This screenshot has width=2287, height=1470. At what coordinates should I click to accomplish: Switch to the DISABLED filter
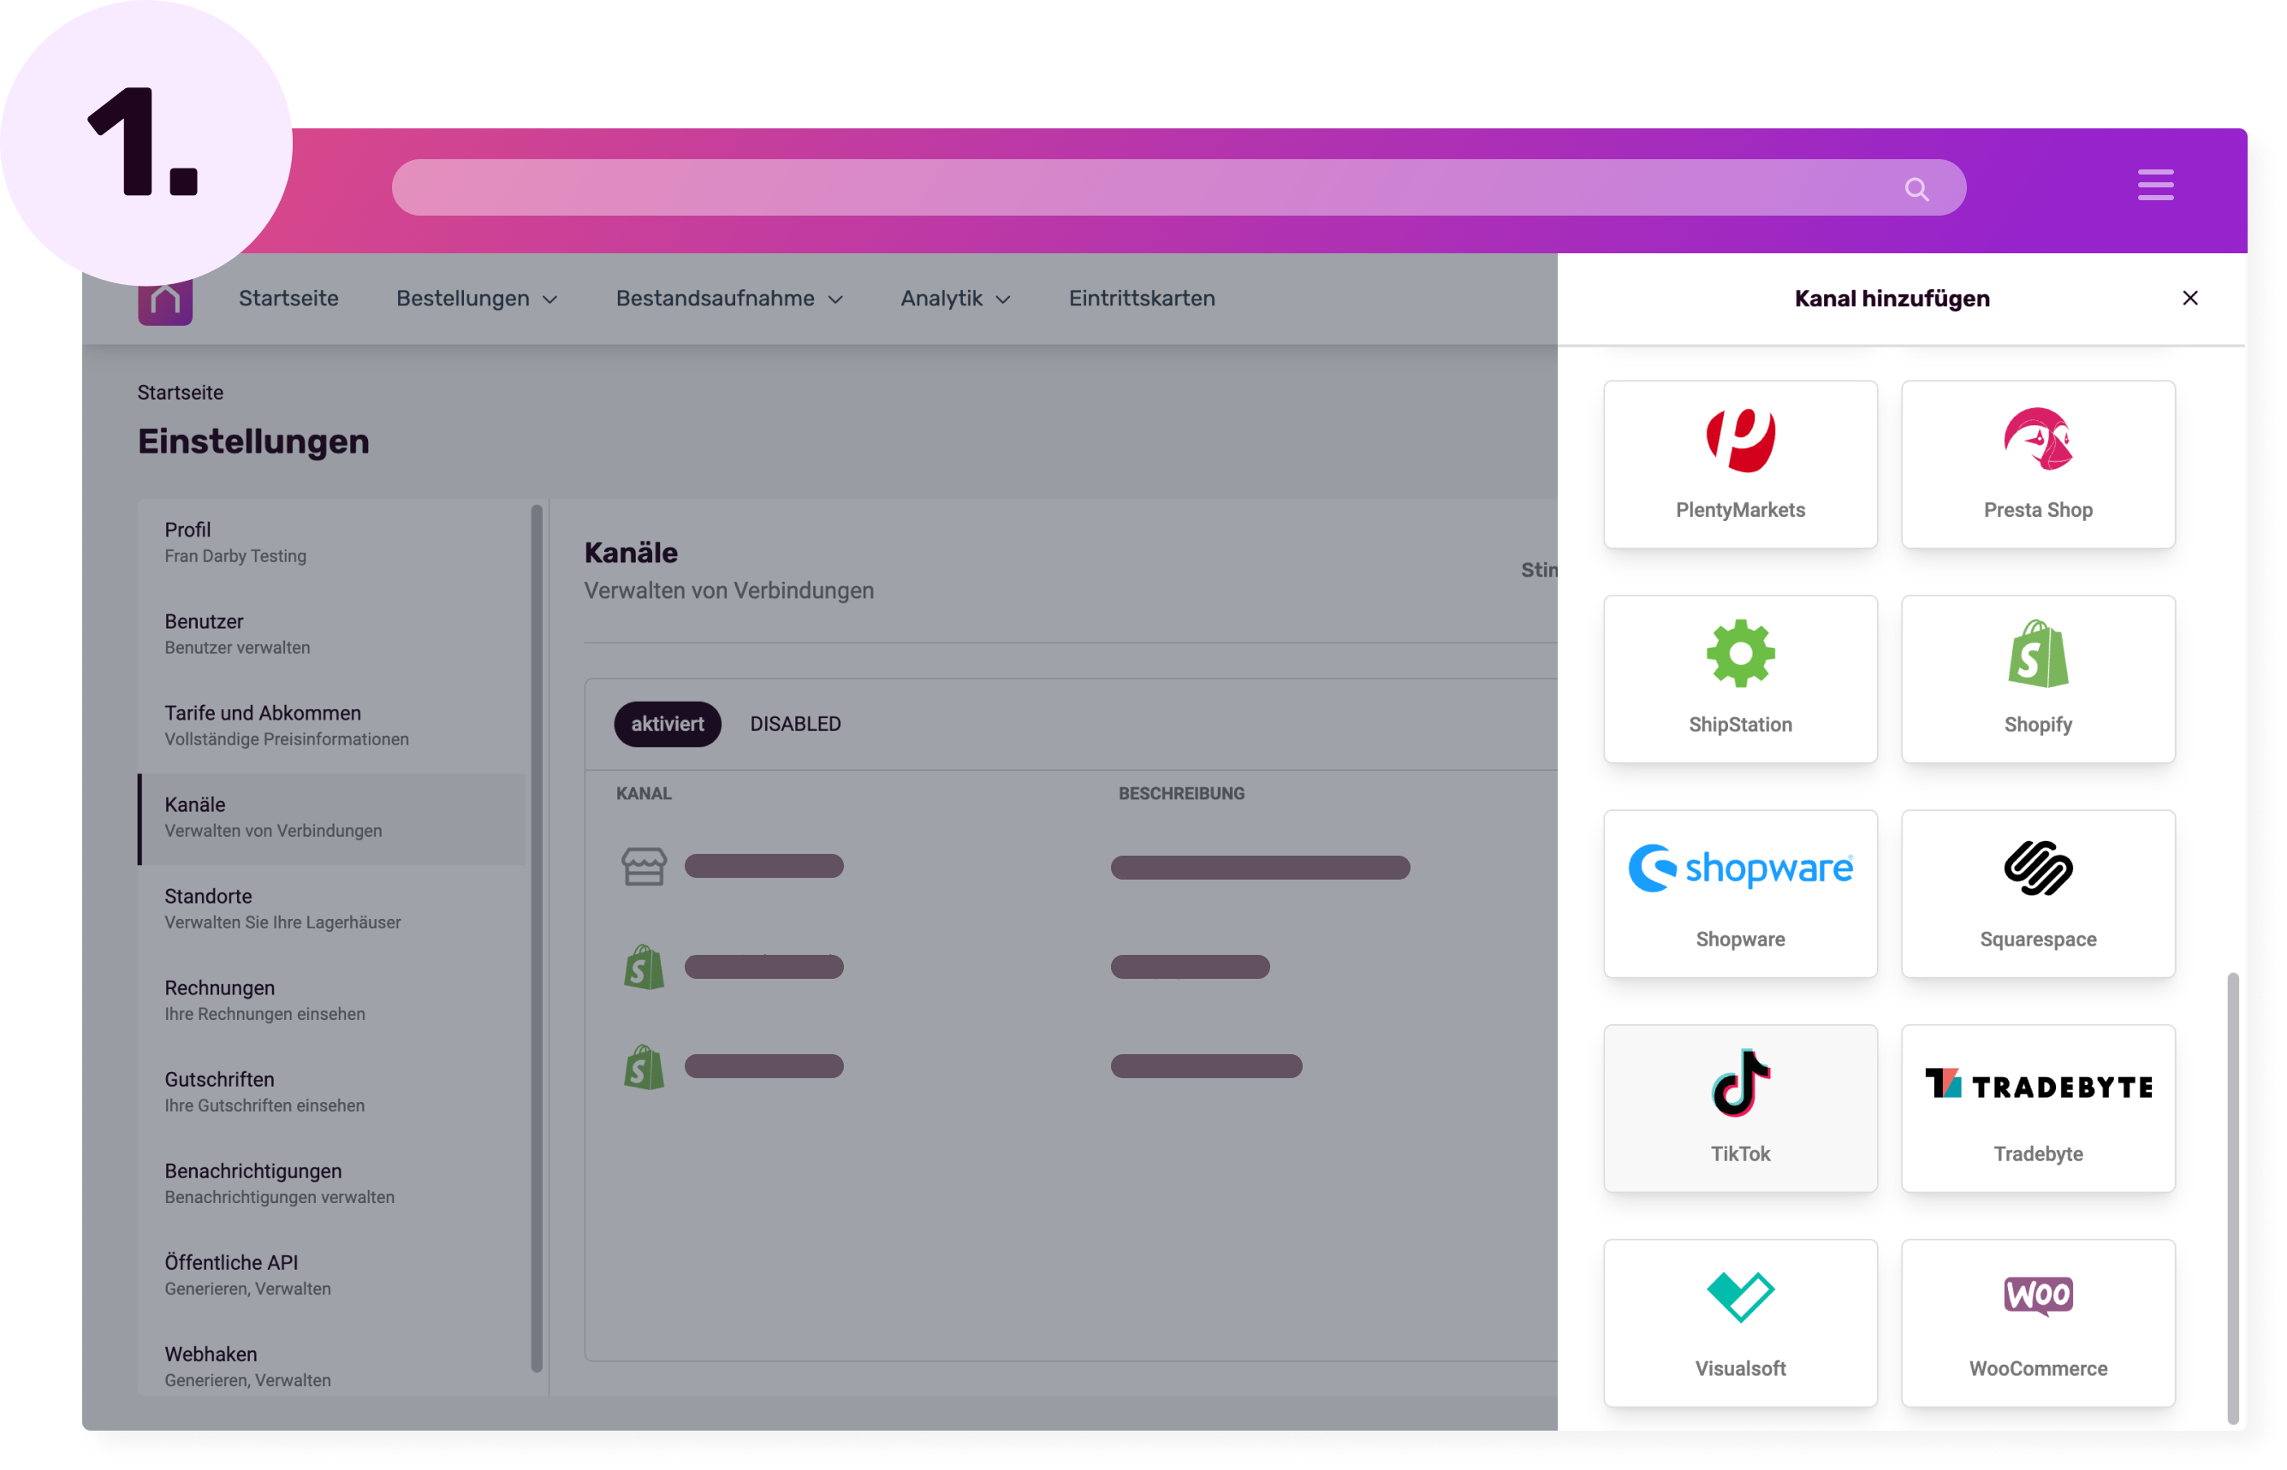pyautogui.click(x=794, y=724)
